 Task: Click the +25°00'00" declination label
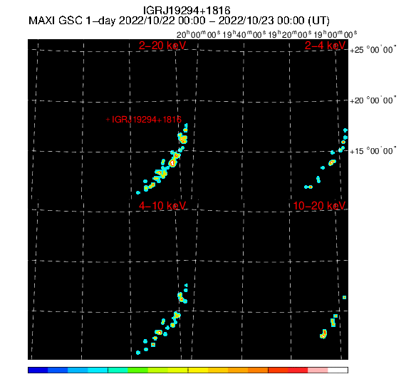pyautogui.click(x=373, y=50)
